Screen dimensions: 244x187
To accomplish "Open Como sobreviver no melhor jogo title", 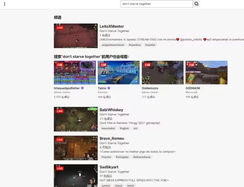I will (138, 152).
